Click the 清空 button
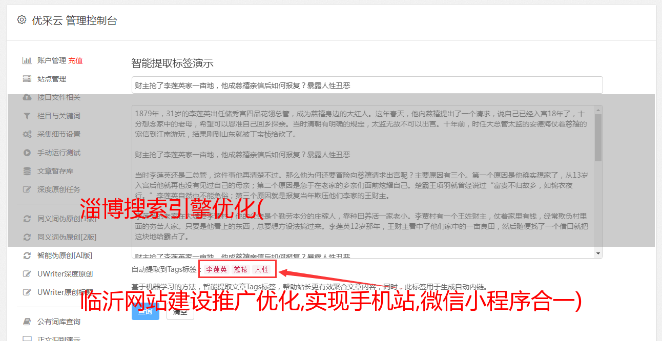662x341 pixels. [x=180, y=311]
